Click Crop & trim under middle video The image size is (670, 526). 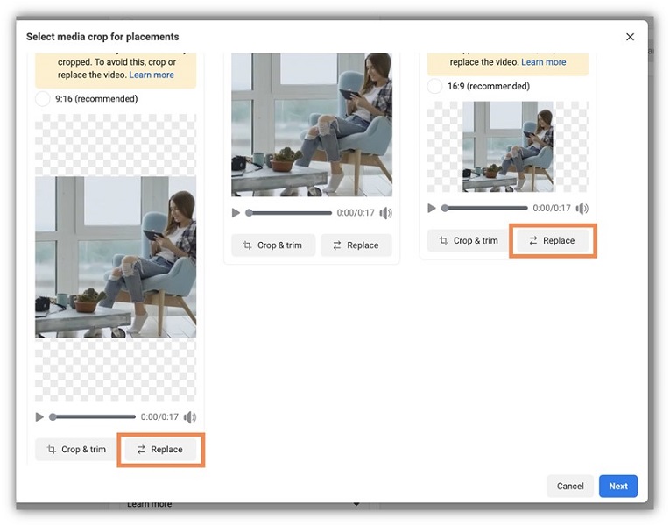272,245
